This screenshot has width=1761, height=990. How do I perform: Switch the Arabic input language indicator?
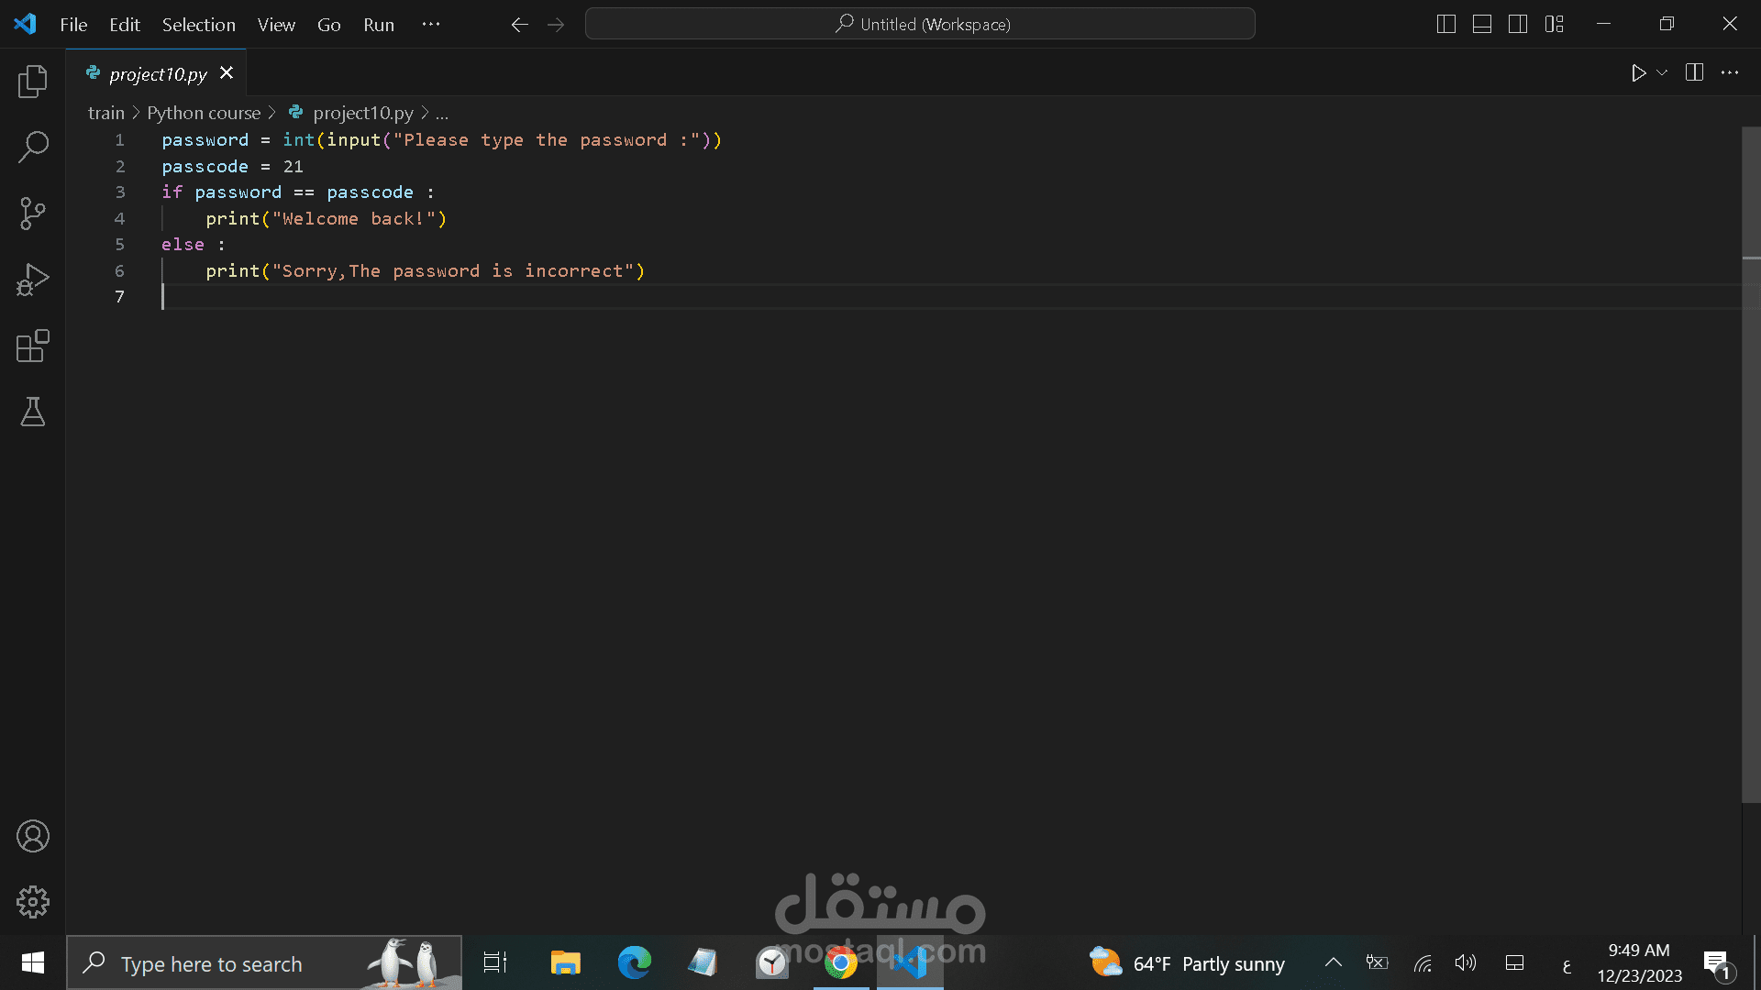[1567, 964]
